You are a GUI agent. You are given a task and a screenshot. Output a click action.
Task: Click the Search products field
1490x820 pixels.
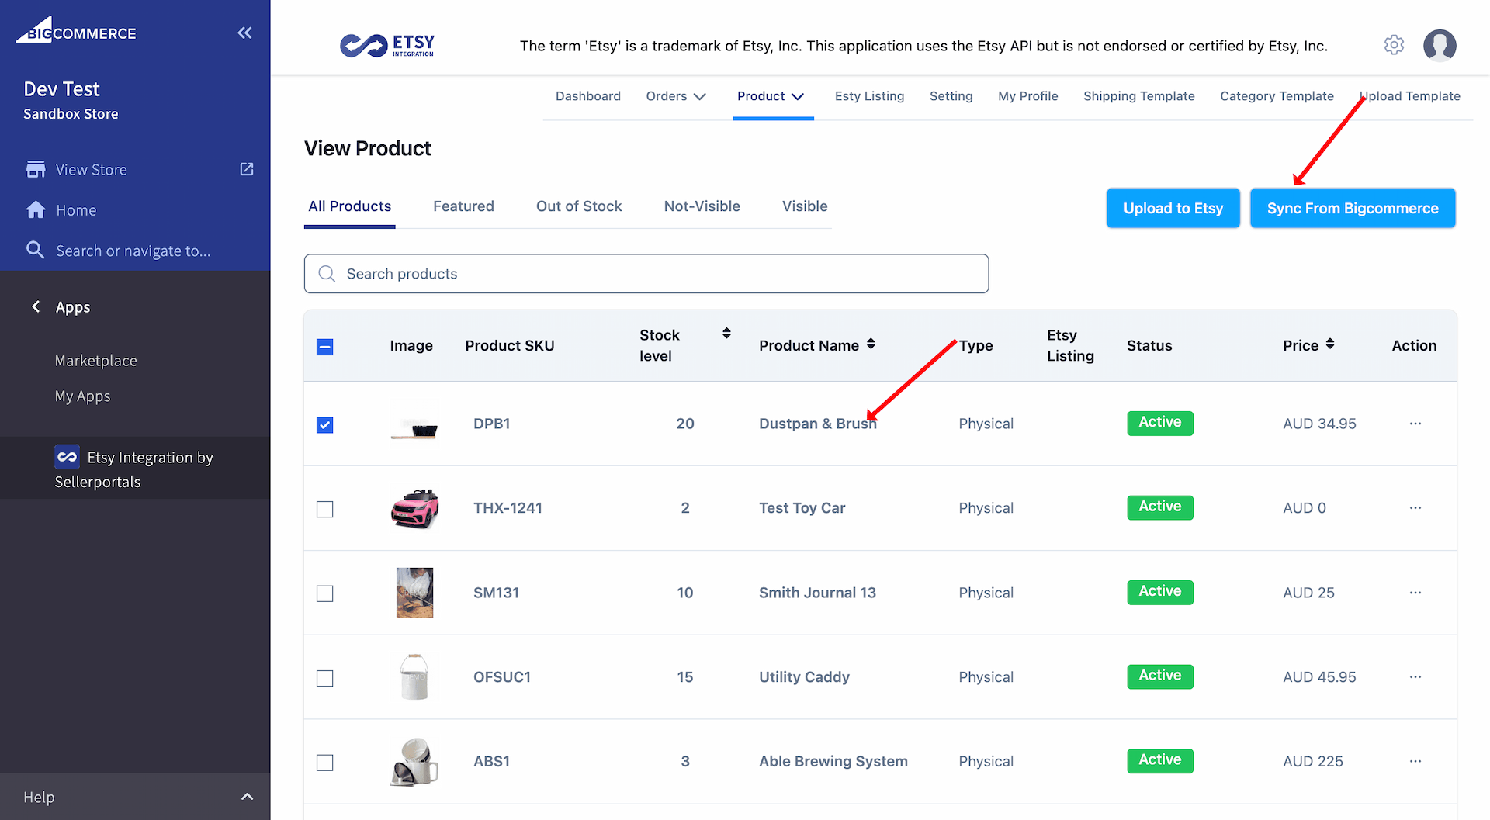[646, 274]
